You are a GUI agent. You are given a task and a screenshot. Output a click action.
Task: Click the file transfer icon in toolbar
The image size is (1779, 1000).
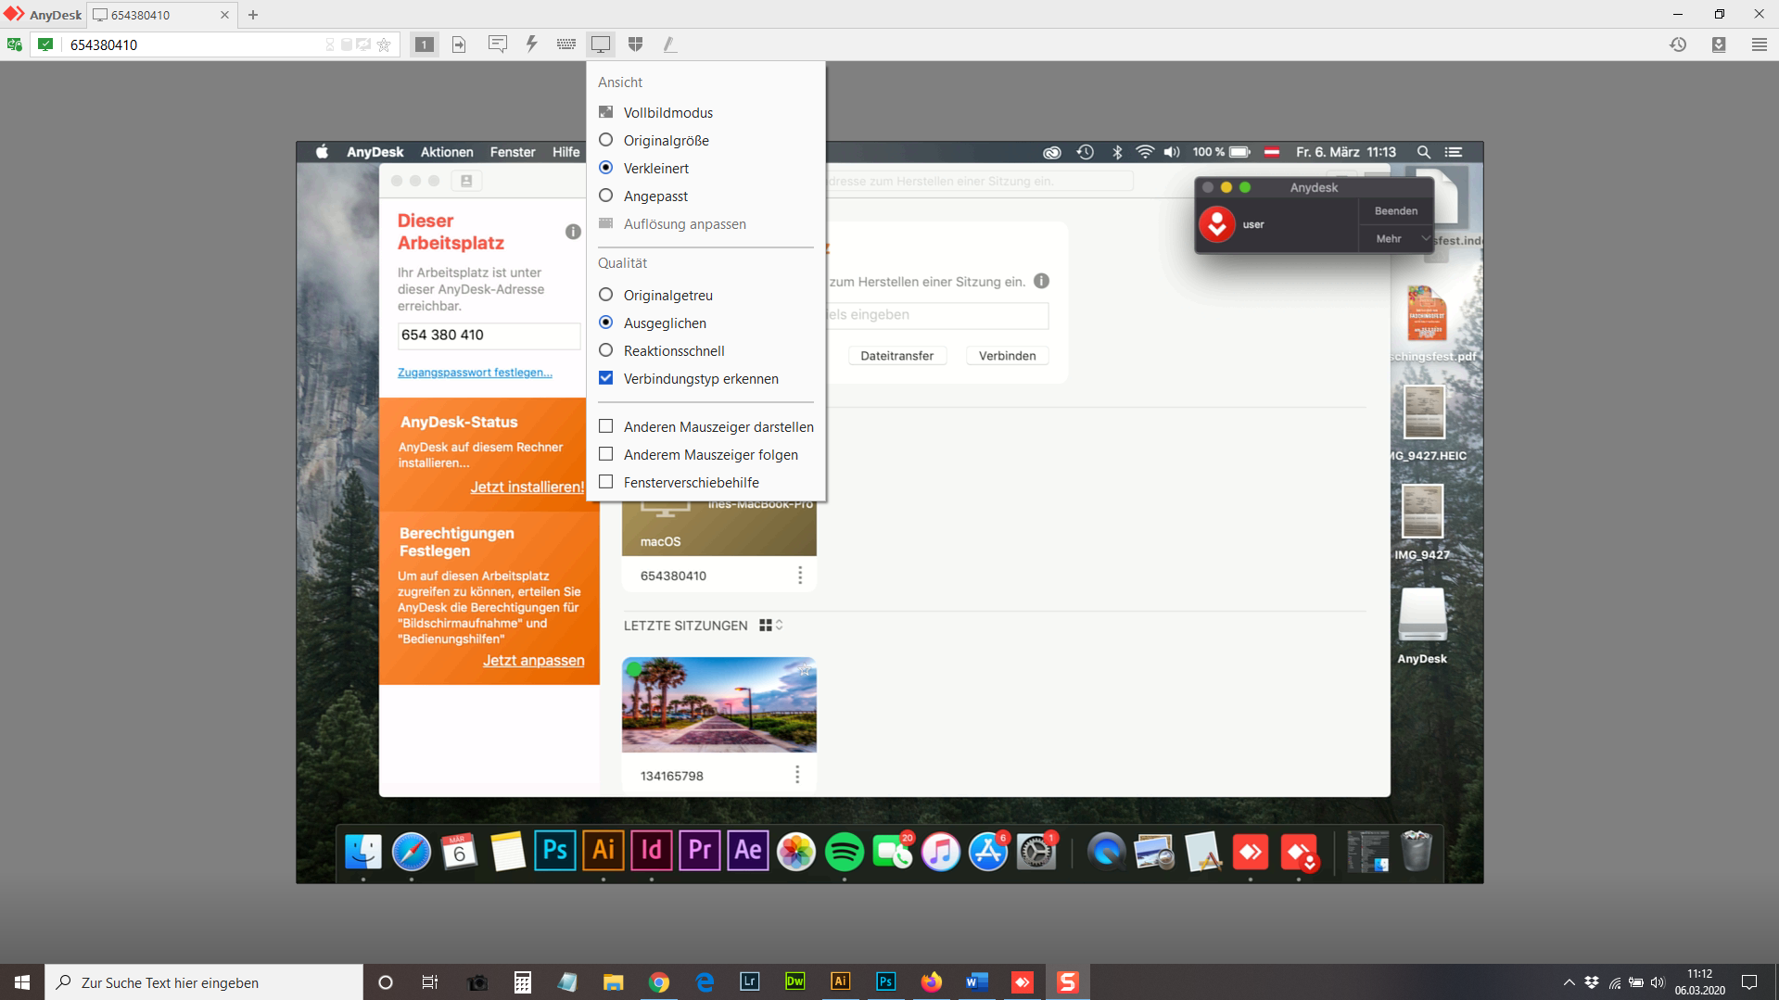[459, 44]
